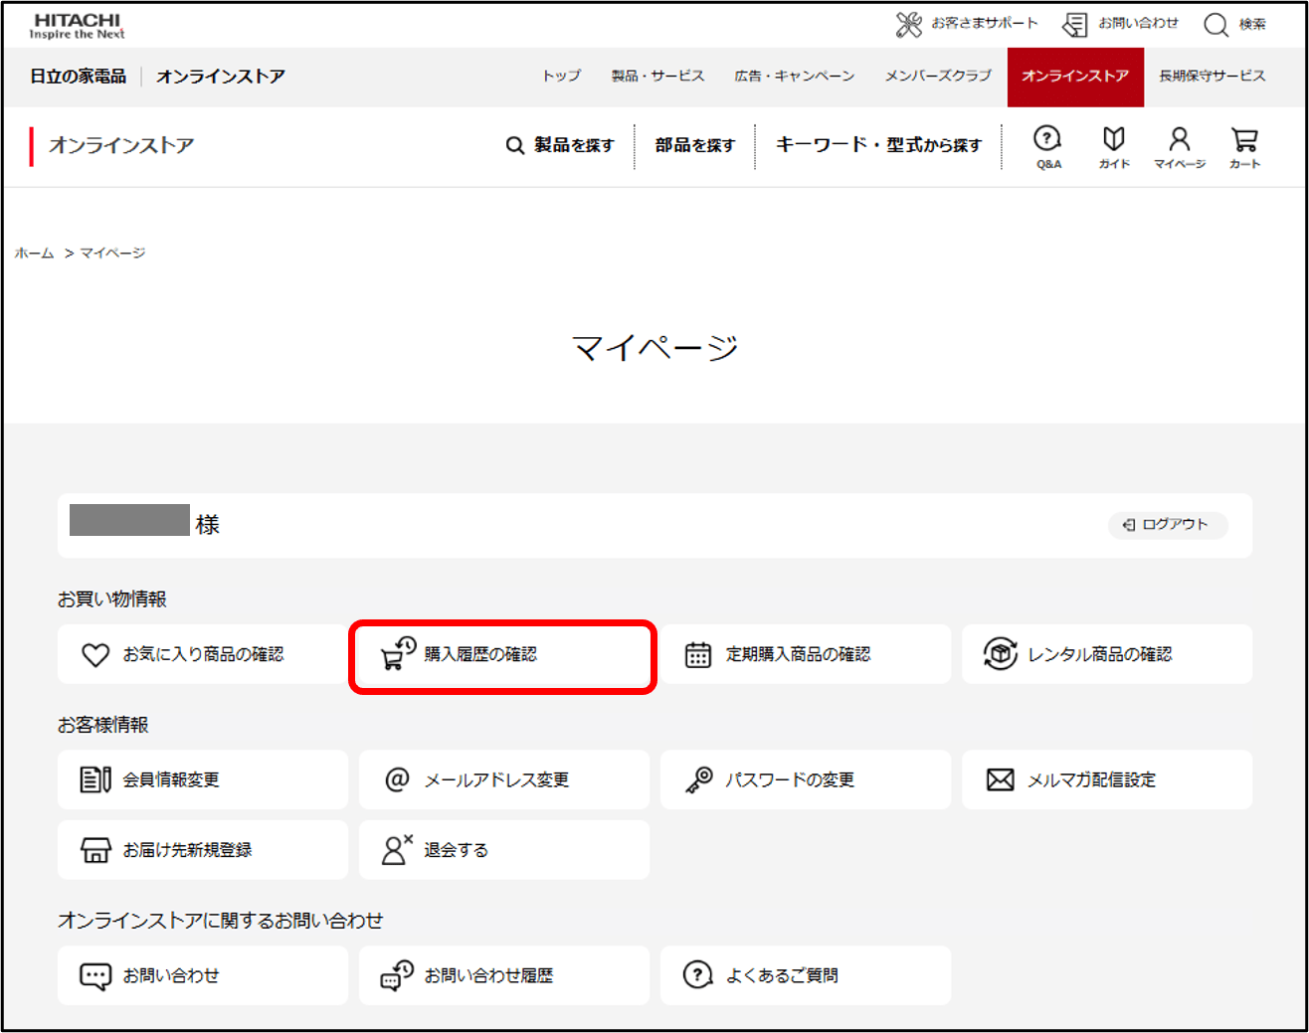Click the HITACHI logo
This screenshot has width=1309, height=1033.
pos(77,26)
